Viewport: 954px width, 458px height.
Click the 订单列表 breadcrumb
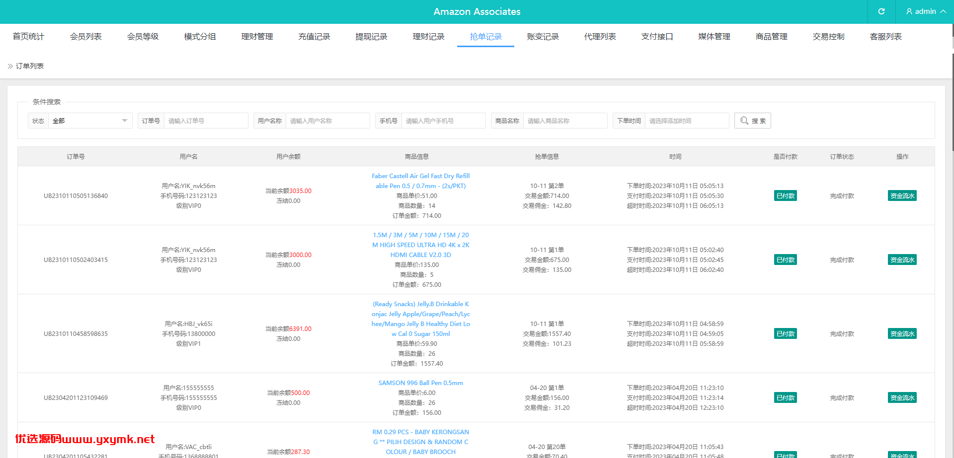click(30, 66)
